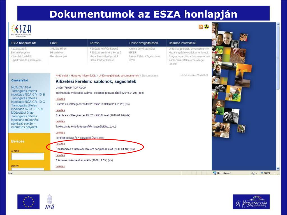The width and height of the screenshot is (287, 215).
Task: Open Hazai Partner kereső link
Action: [x=102, y=60]
